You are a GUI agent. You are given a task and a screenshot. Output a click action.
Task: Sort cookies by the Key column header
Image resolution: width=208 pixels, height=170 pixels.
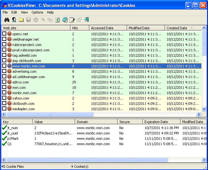[17, 122]
